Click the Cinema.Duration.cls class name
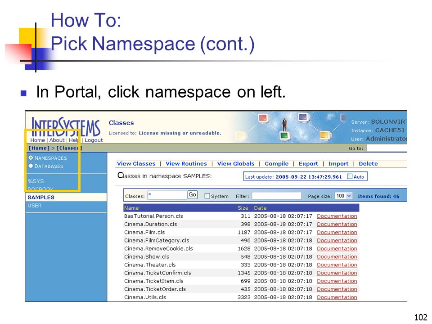The height and width of the screenshot is (324, 432). (150, 224)
